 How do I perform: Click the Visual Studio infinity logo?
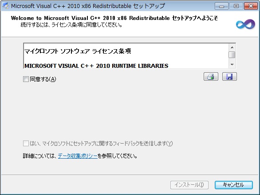click(245, 24)
